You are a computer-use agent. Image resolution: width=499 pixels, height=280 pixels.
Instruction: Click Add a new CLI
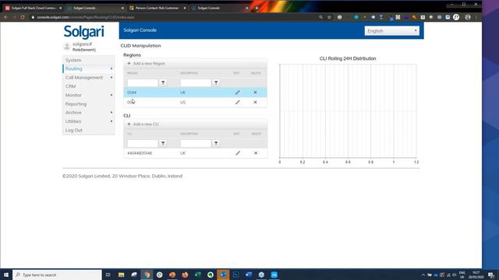point(143,124)
